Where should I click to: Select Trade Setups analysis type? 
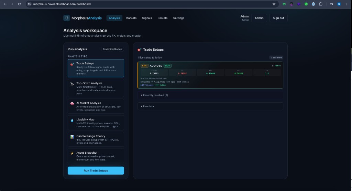click(x=96, y=68)
